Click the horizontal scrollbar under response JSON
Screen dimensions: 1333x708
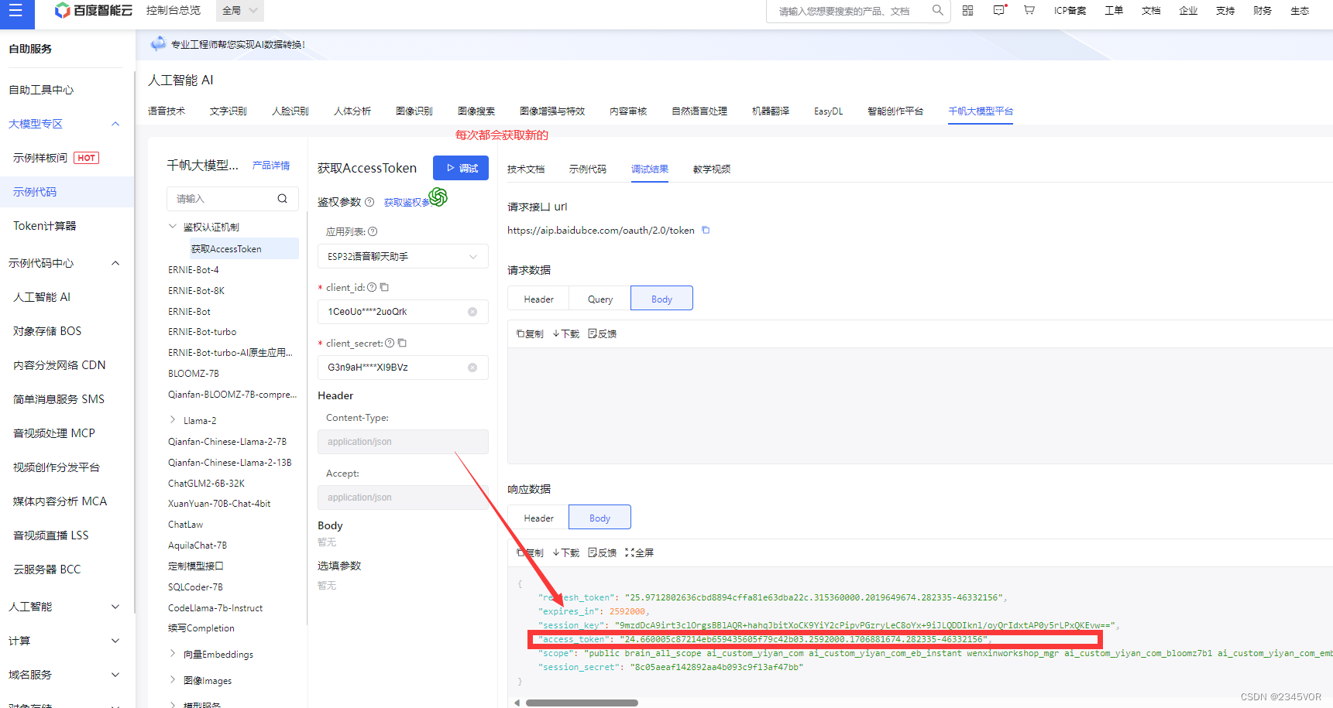pyautogui.click(x=582, y=703)
